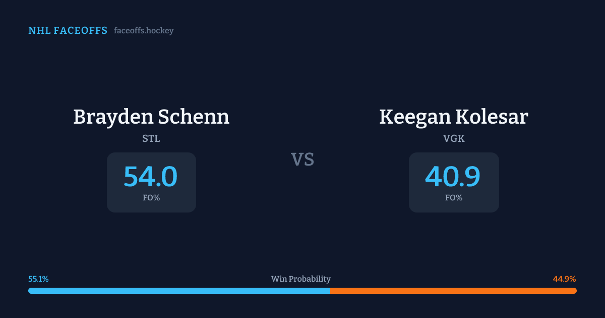The height and width of the screenshot is (318, 605).
Task: Click Kolesar's 40.9 faceoff percentage value
Action: point(453,177)
